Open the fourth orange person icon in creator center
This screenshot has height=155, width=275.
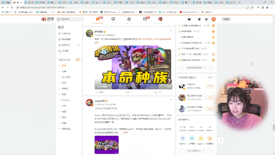210,138
